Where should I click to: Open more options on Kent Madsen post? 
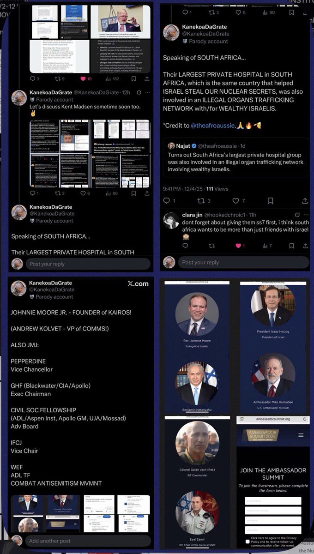pos(148,92)
